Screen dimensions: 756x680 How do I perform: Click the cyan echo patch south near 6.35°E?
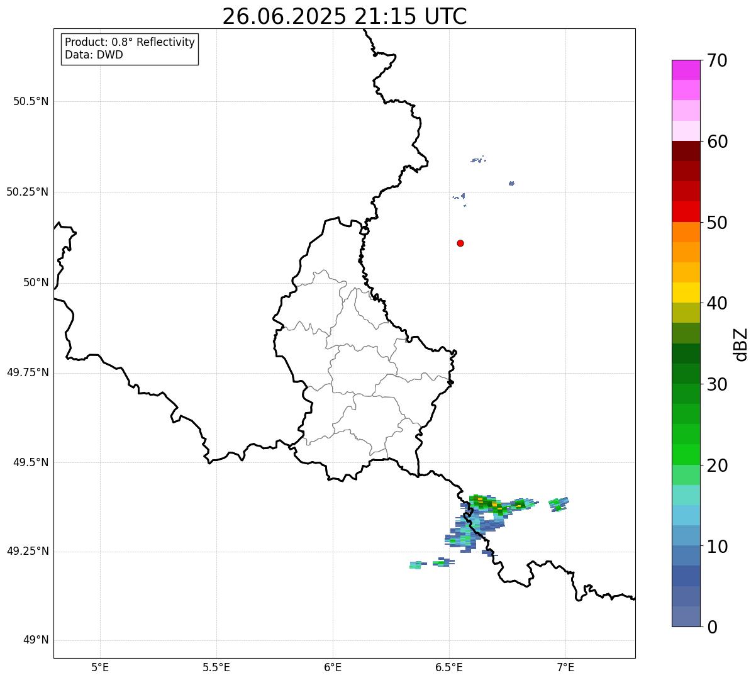[x=416, y=565]
